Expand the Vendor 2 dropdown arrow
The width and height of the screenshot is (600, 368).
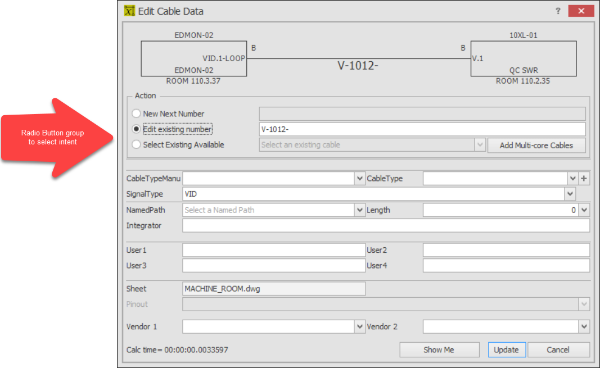[584, 327]
